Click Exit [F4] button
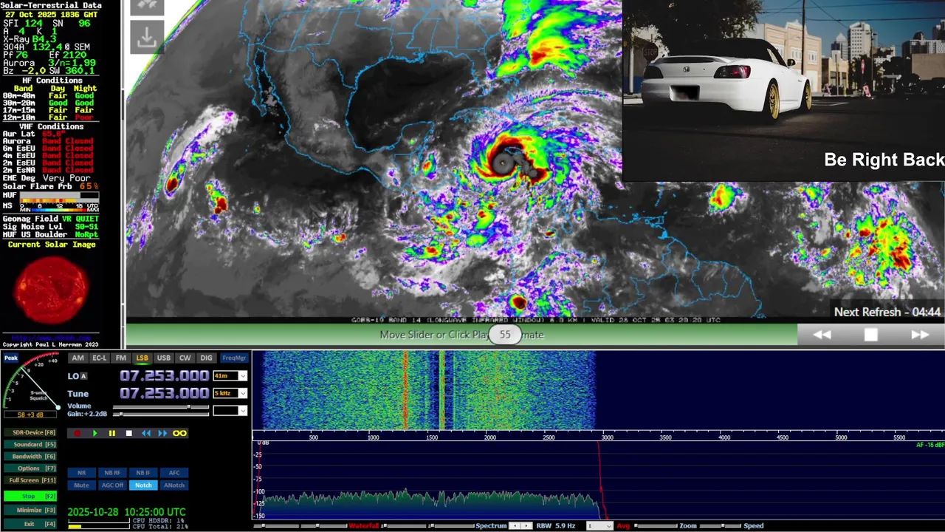 point(30,524)
